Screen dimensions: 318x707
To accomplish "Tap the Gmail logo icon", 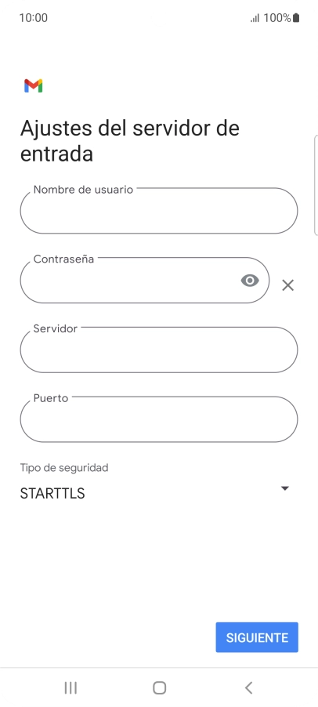I will pos(34,85).
